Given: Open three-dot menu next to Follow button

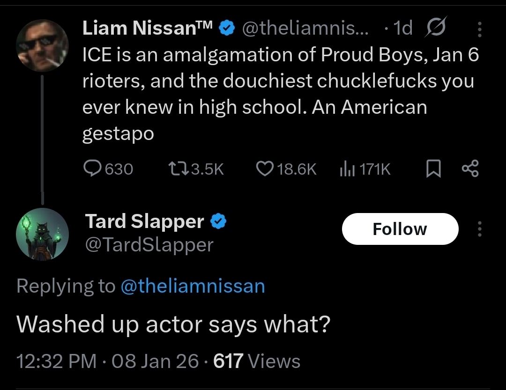Looking at the screenshot, I should pos(479,229).
